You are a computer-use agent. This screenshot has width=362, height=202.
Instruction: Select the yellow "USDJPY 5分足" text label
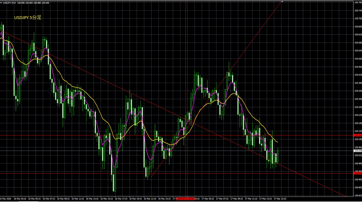tap(28, 18)
